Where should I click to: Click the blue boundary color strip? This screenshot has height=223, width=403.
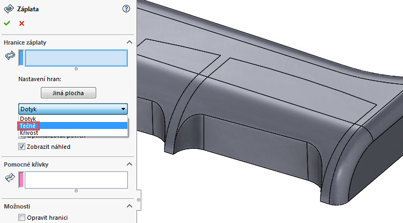21,58
